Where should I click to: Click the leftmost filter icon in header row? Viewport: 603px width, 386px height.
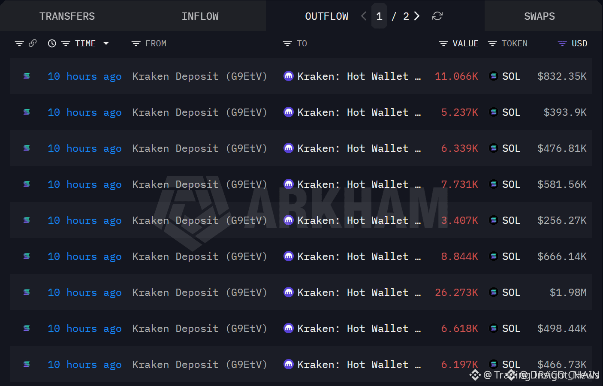click(19, 43)
